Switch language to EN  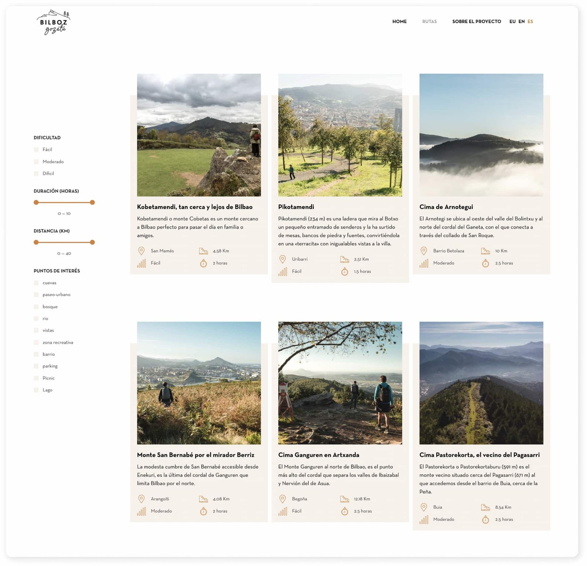coord(521,22)
